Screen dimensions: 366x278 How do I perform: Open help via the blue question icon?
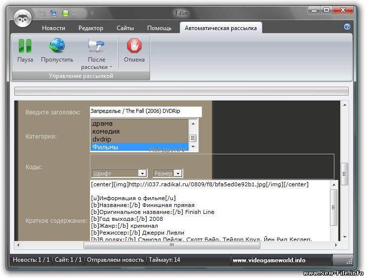tap(347, 27)
